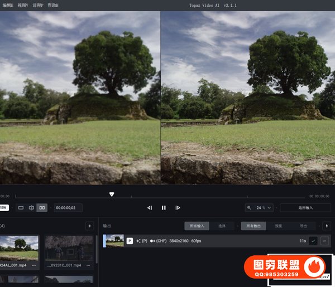
Task: Expand output list with up-down arrow button
Action: pyautogui.click(x=327, y=226)
